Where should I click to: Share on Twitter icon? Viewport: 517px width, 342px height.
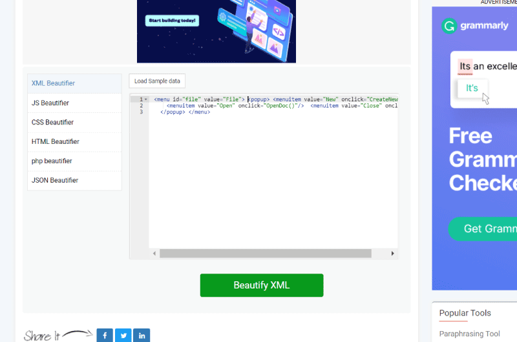pyautogui.click(x=123, y=336)
